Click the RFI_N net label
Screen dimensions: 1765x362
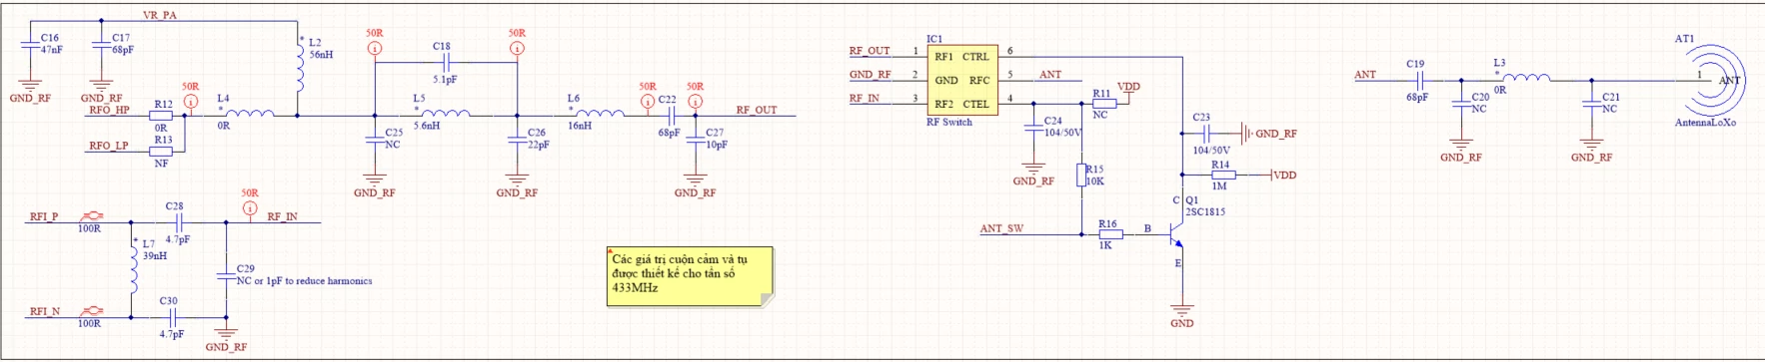[45, 311]
